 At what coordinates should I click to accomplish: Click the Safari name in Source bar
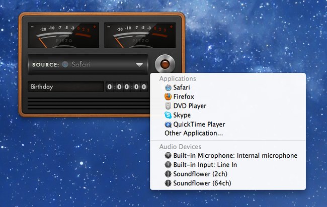tap(81, 64)
